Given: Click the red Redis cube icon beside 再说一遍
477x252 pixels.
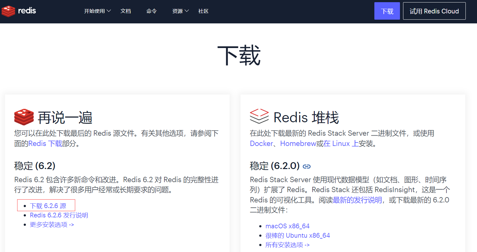Looking at the screenshot, I should (x=24, y=117).
